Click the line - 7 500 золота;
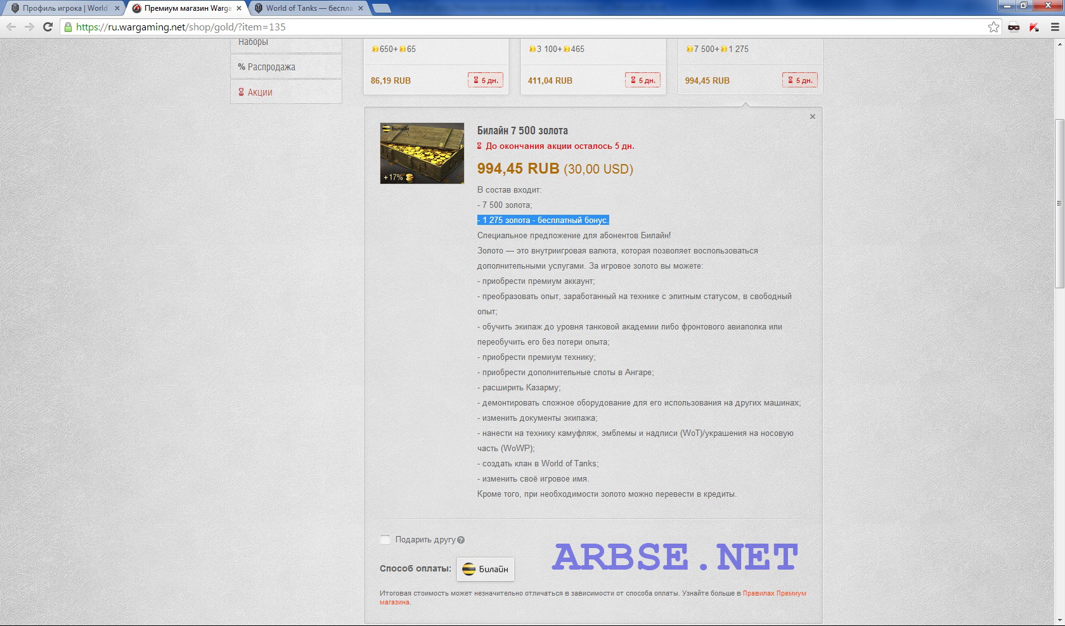The height and width of the screenshot is (626, 1065). coord(505,205)
